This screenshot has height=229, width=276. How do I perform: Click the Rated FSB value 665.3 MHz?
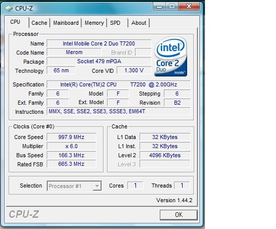point(72,164)
